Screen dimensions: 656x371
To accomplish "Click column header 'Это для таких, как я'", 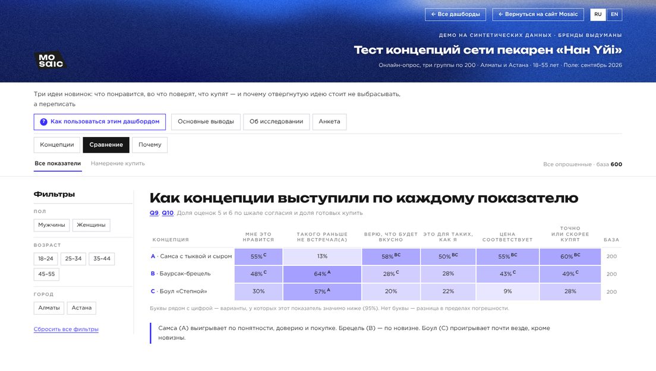I will pyautogui.click(x=448, y=237).
